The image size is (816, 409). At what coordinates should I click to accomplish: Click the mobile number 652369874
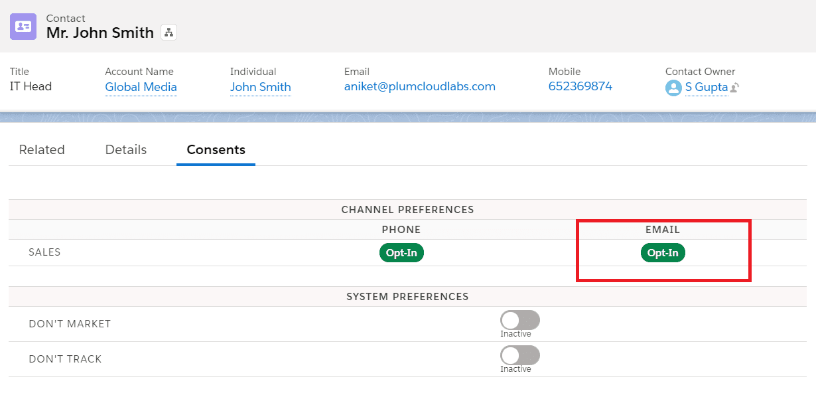click(x=580, y=86)
